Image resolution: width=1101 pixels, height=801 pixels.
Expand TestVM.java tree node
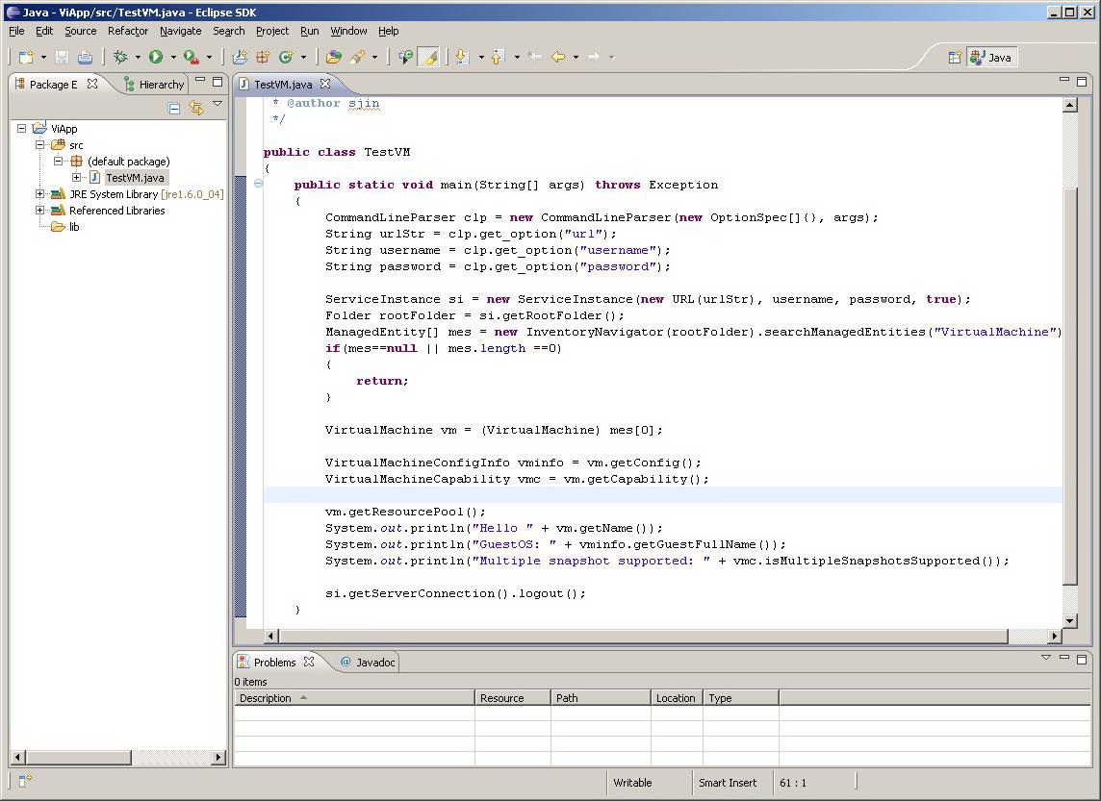click(76, 178)
